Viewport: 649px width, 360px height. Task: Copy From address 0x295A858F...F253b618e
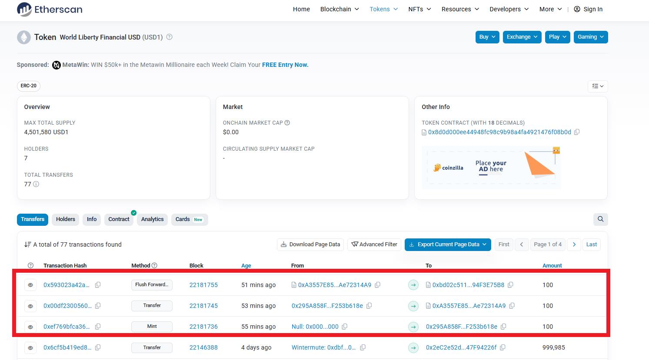tap(369, 306)
